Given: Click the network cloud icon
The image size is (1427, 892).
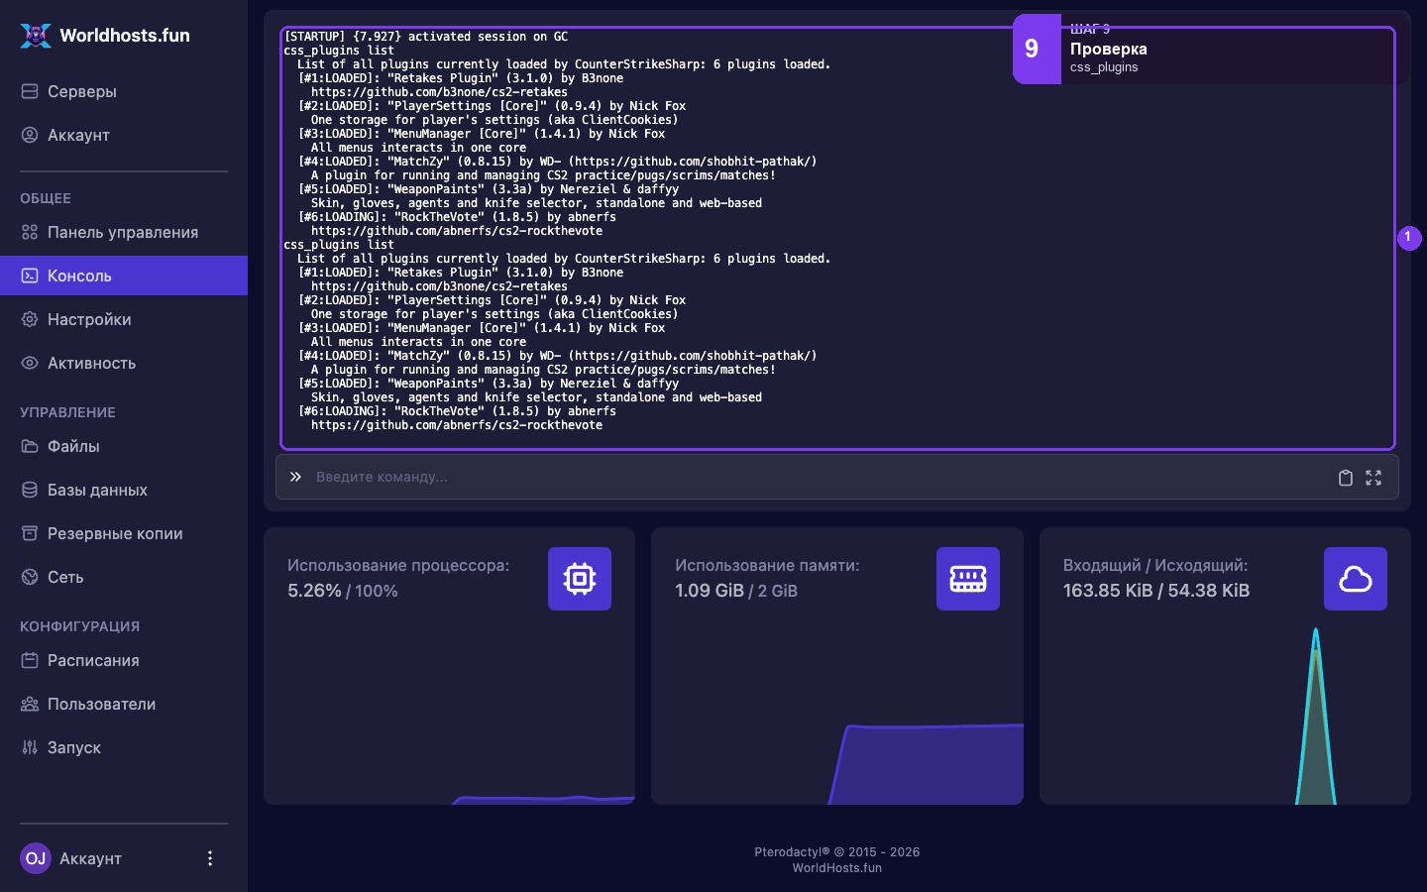Looking at the screenshot, I should tap(1356, 579).
